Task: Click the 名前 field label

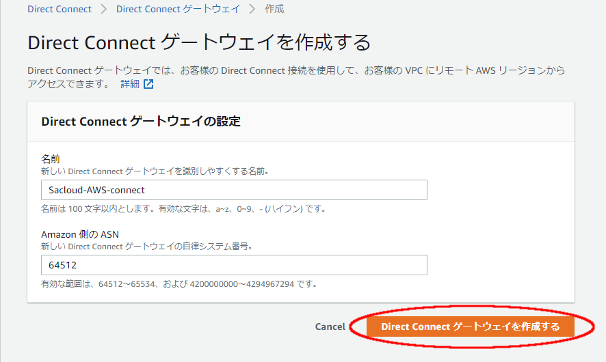Action: tap(52, 158)
